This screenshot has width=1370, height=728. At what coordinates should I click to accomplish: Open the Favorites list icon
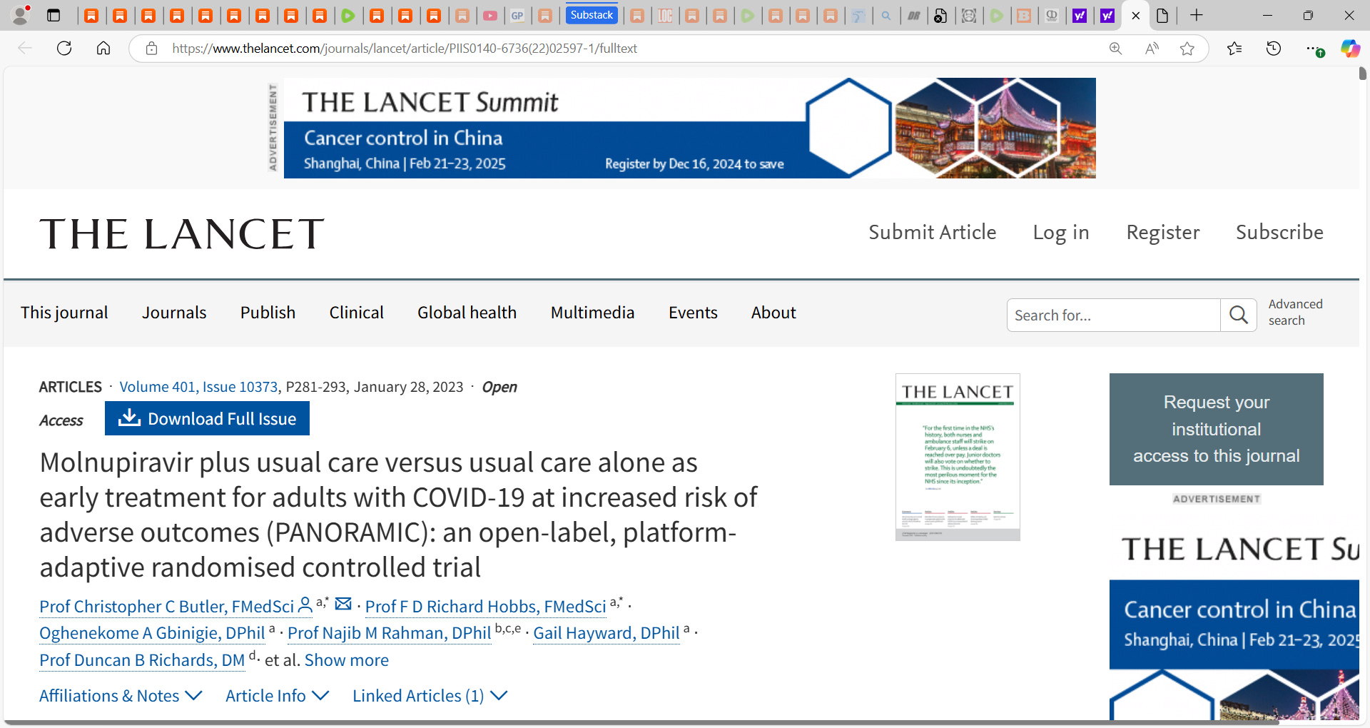point(1234,49)
